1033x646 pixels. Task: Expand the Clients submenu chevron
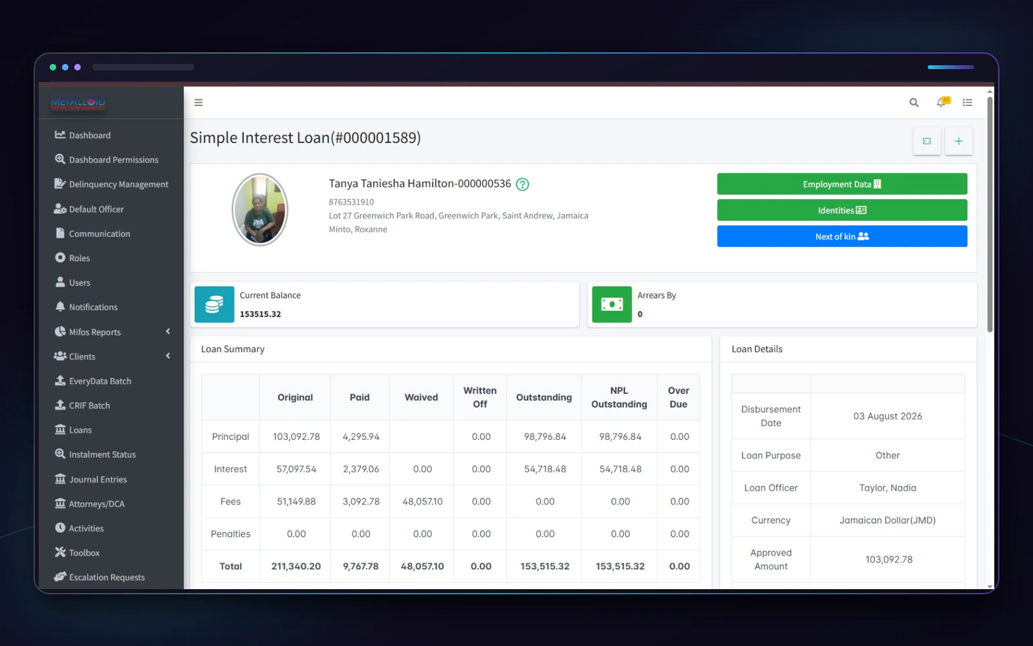(168, 356)
